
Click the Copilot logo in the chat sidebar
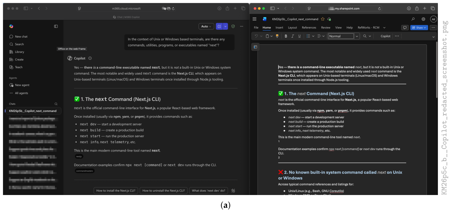[11, 26]
